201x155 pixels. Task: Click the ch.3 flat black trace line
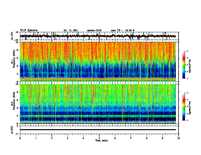tap(98, 130)
